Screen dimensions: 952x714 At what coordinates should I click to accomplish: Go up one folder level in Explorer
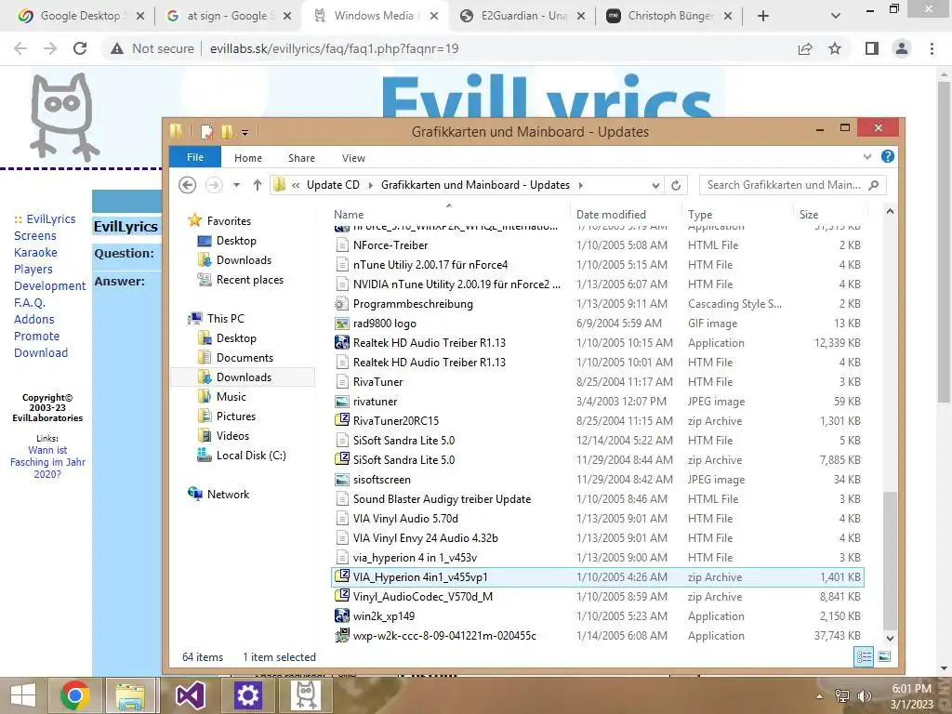pyautogui.click(x=257, y=185)
